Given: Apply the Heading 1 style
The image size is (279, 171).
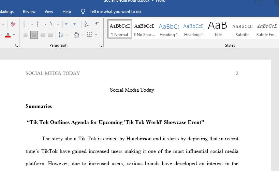Looking at the screenshot, I should (169, 29).
